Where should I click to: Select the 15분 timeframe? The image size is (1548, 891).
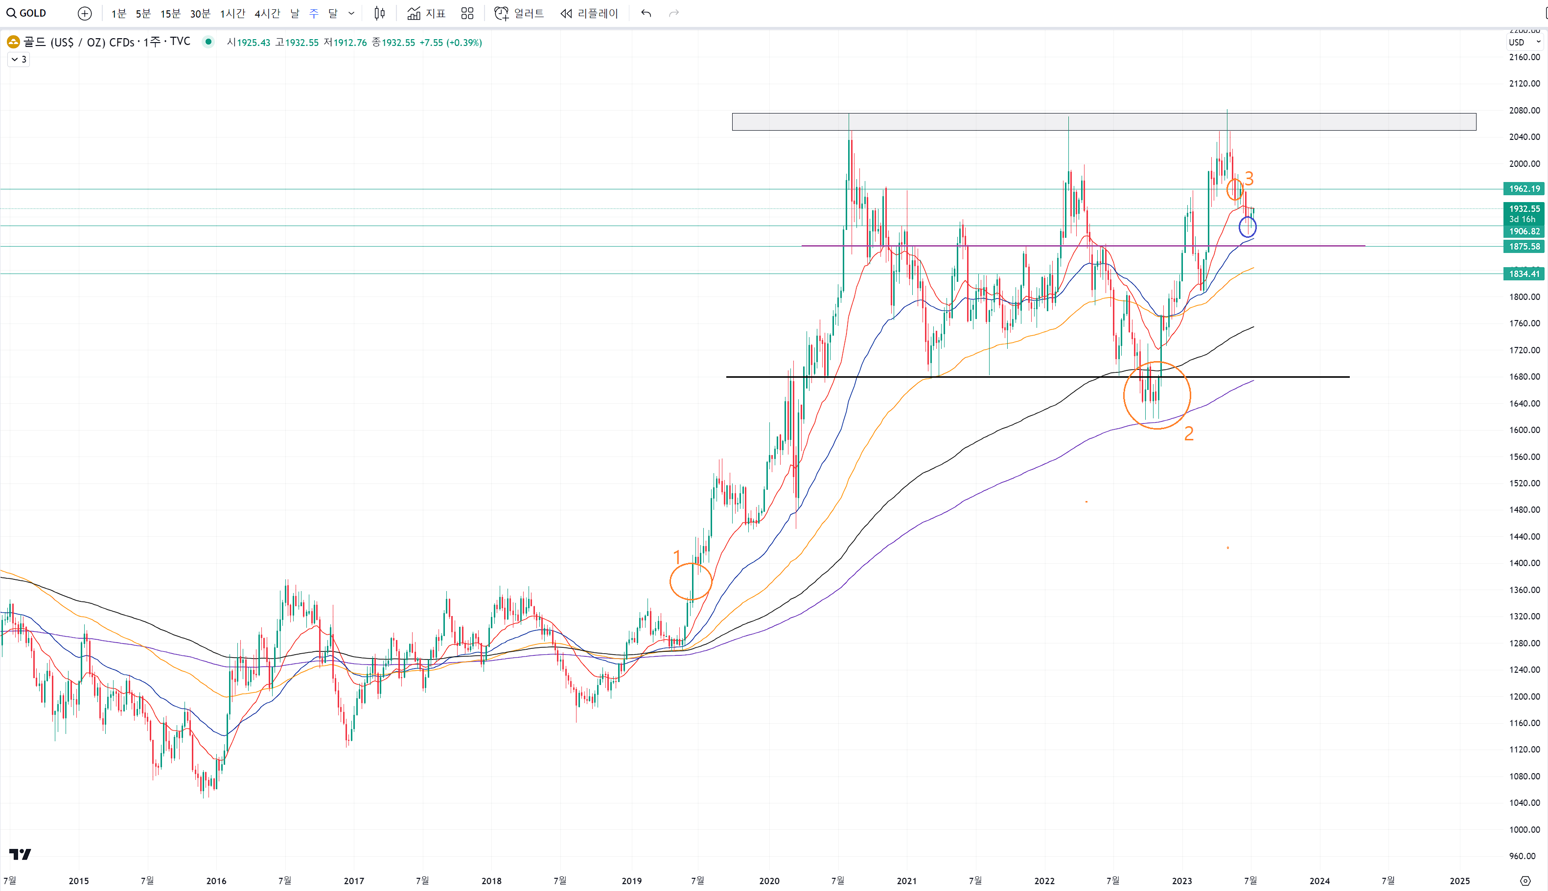click(170, 14)
